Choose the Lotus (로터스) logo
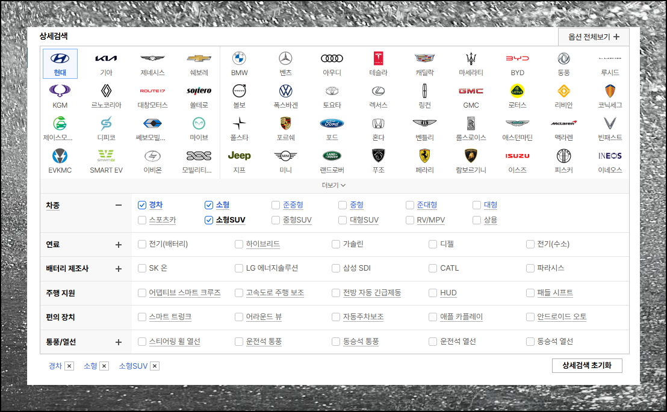The width and height of the screenshot is (667, 412). coord(517,91)
